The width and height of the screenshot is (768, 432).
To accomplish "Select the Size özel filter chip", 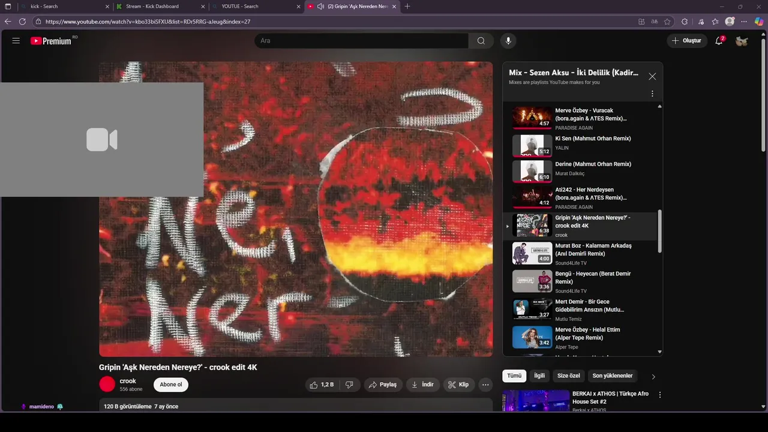I will (x=569, y=376).
